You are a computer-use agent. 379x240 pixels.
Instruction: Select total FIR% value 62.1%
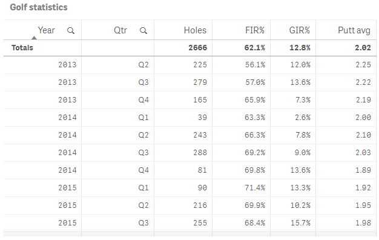tap(255, 48)
